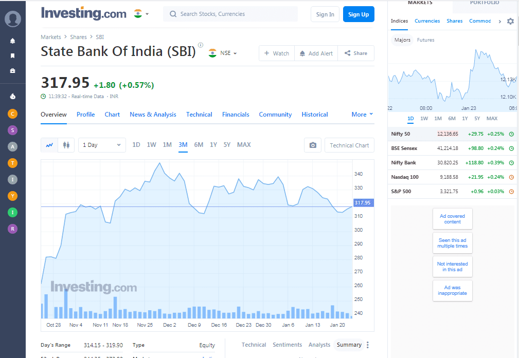
Task: Click the Sign Up button
Action: click(x=359, y=14)
